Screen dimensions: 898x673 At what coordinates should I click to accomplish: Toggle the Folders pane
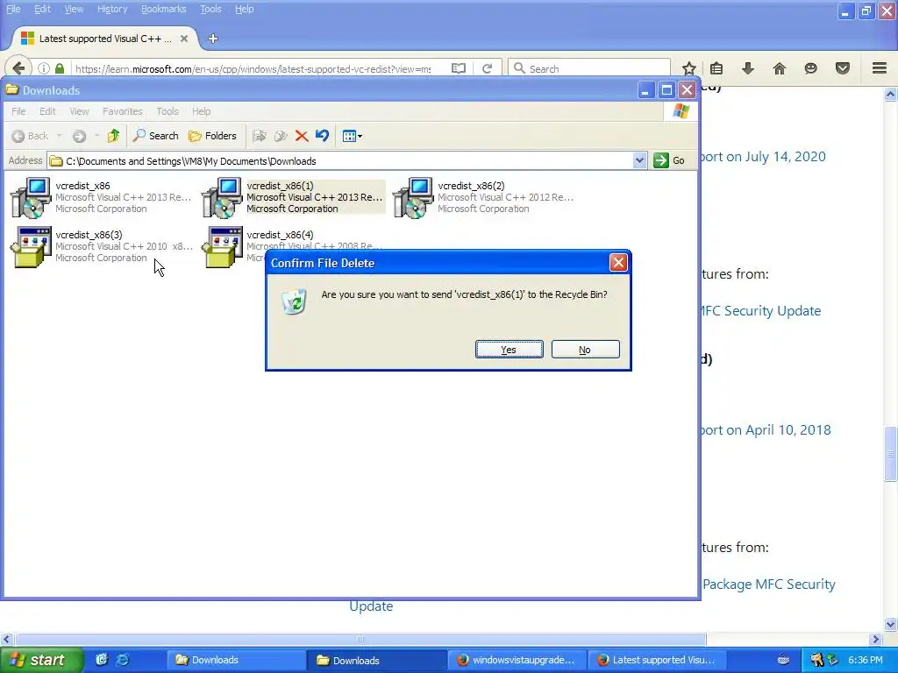coord(212,136)
